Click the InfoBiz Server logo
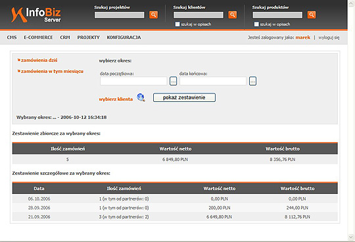Viewport: 355px width, 242px height. tap(36, 15)
